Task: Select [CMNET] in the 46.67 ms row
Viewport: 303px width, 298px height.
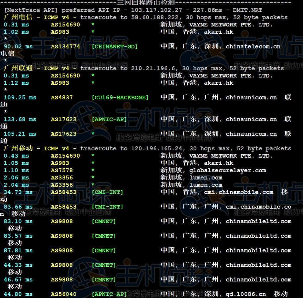Action: click(104, 280)
